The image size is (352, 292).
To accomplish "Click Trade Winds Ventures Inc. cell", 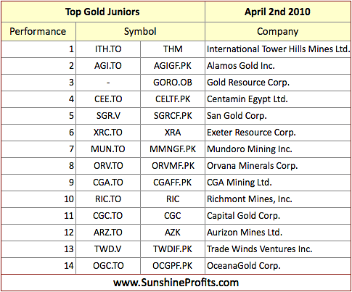I will [278, 249].
